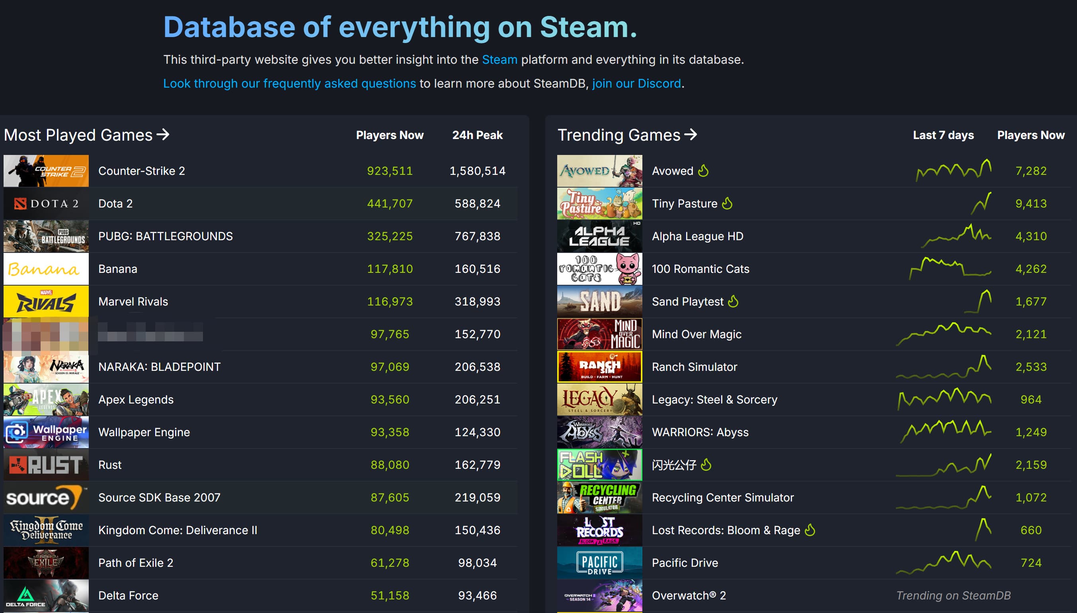Image resolution: width=1077 pixels, height=613 pixels.
Task: Open the Kingdom Come: Deliverance II title
Action: [x=178, y=530]
